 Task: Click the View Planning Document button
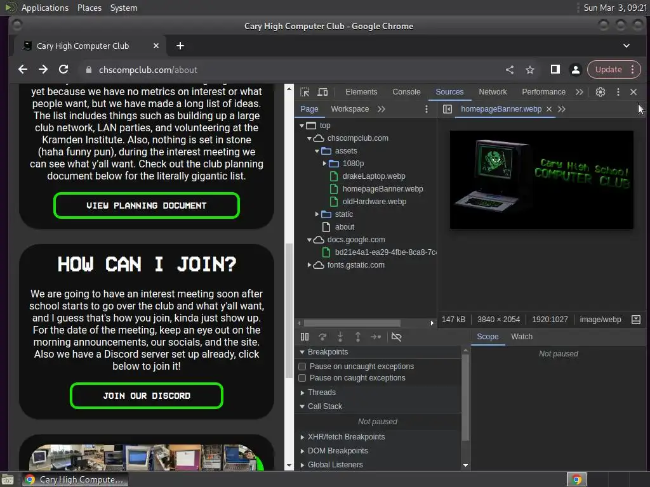click(147, 205)
